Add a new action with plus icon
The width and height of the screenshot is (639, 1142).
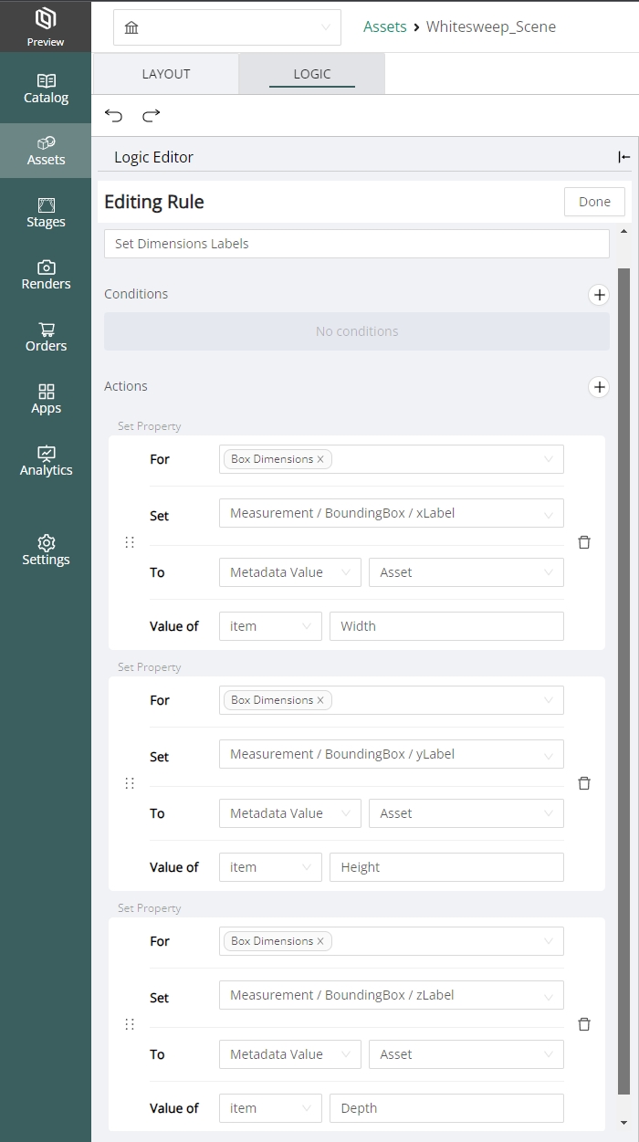tap(599, 387)
